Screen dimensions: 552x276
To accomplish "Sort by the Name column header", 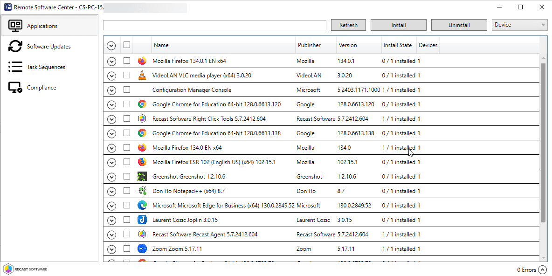I will tap(223, 45).
